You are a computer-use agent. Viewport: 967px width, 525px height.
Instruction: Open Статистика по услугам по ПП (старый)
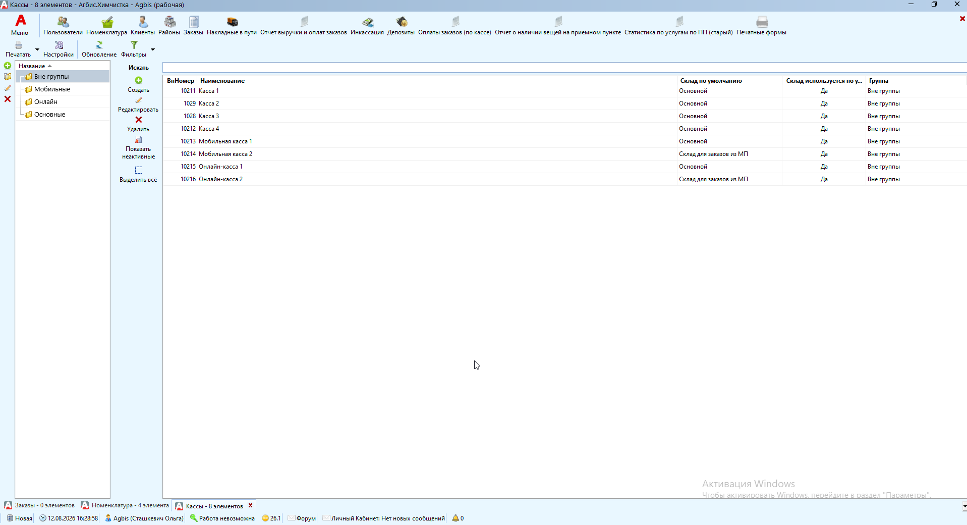678,25
